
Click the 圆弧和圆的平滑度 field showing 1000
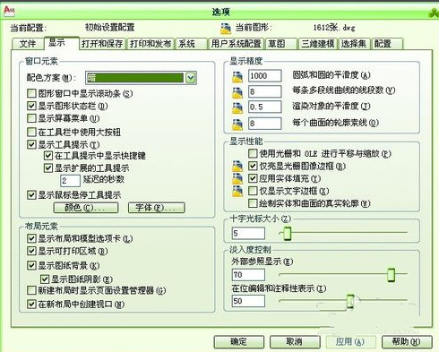(265, 76)
